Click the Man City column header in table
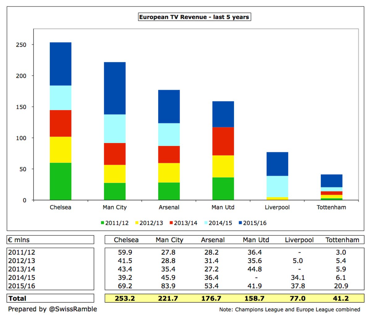Screen dimensions: 371x315 pyautogui.click(x=169, y=240)
